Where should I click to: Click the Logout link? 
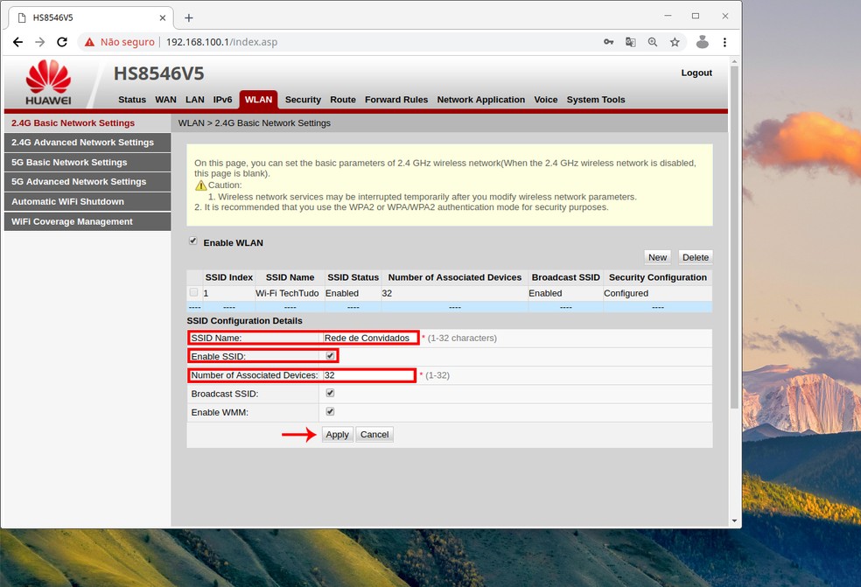(696, 73)
